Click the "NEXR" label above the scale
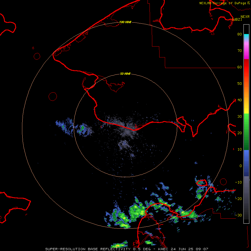Viewport: 251px width, 251px height. click(245, 17)
